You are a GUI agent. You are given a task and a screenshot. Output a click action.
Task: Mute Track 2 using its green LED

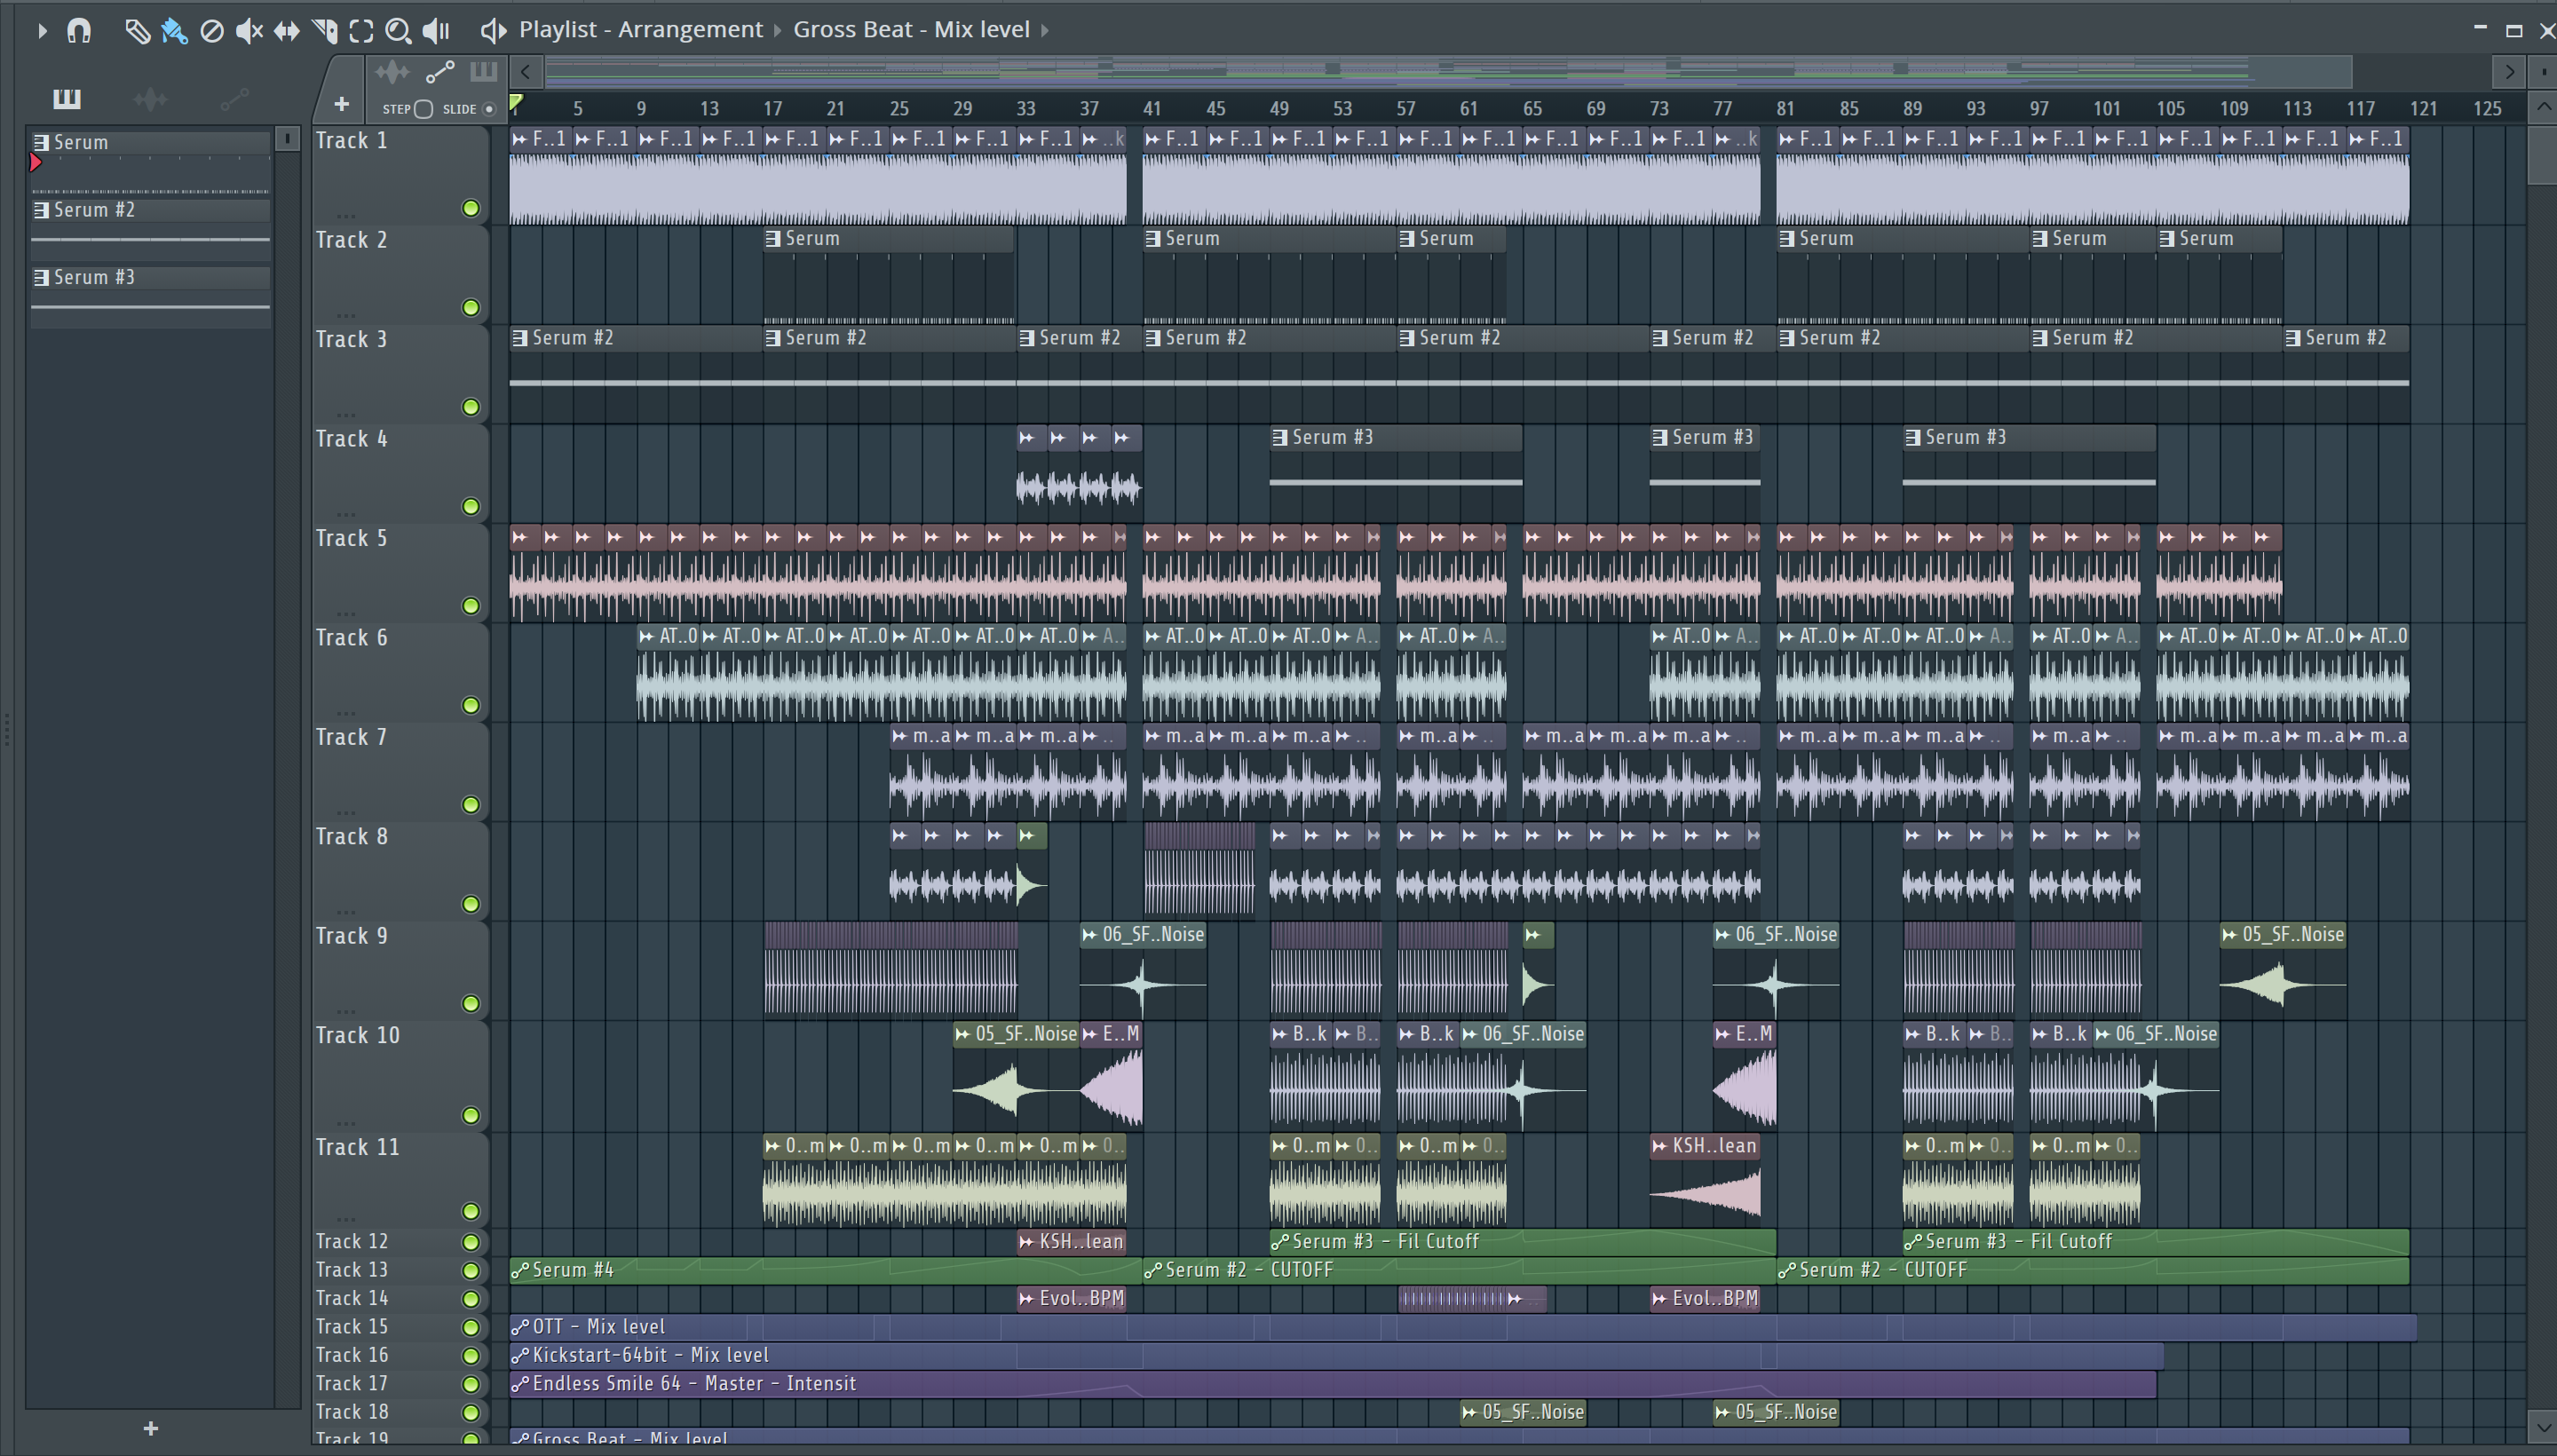pos(470,307)
